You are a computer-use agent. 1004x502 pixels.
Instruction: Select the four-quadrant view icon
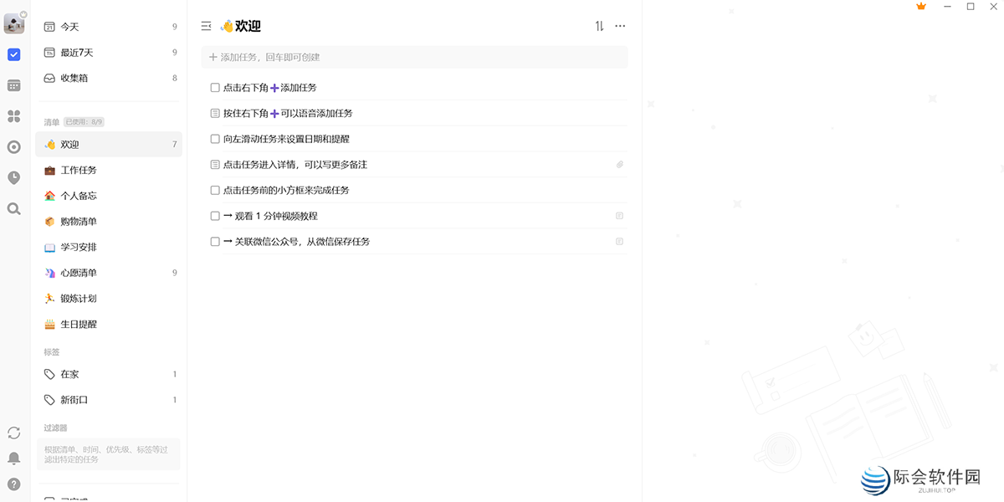(13, 115)
